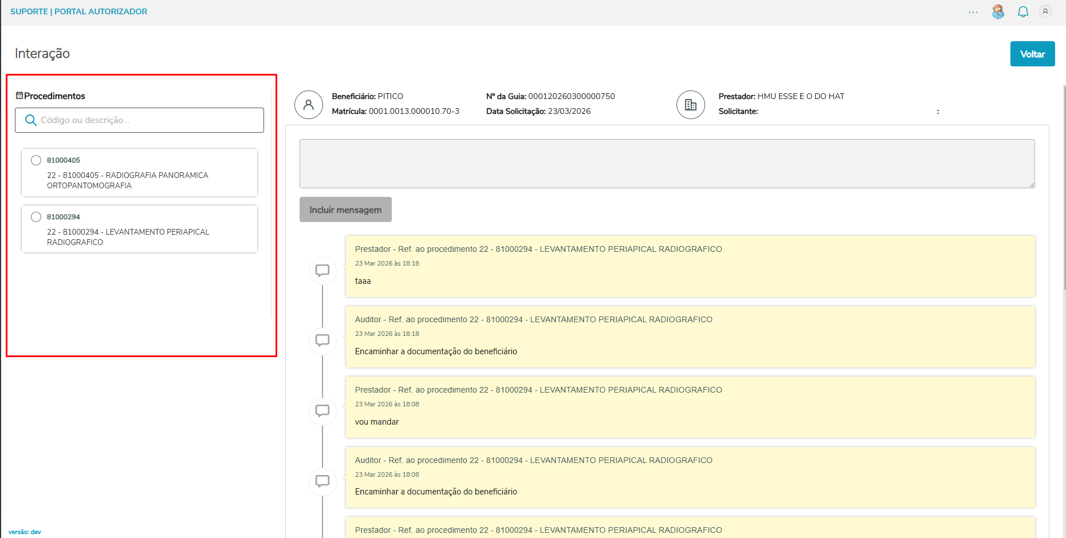Viewport: 1066px width, 538px height.
Task: Select procedure 81000405 radio button
Action: click(x=36, y=160)
